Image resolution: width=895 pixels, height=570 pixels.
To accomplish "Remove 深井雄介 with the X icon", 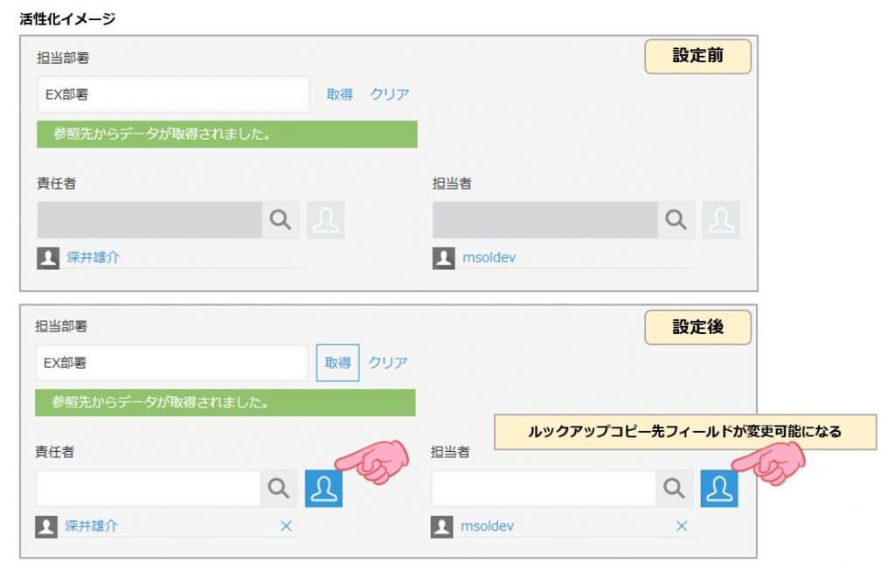I will pos(286,526).
